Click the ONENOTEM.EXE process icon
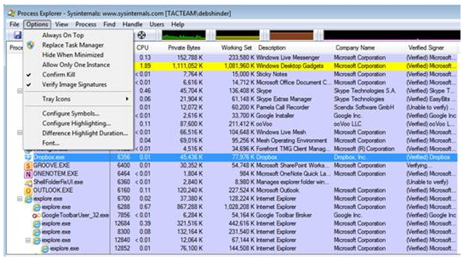The width and height of the screenshot is (464, 258). (28, 173)
